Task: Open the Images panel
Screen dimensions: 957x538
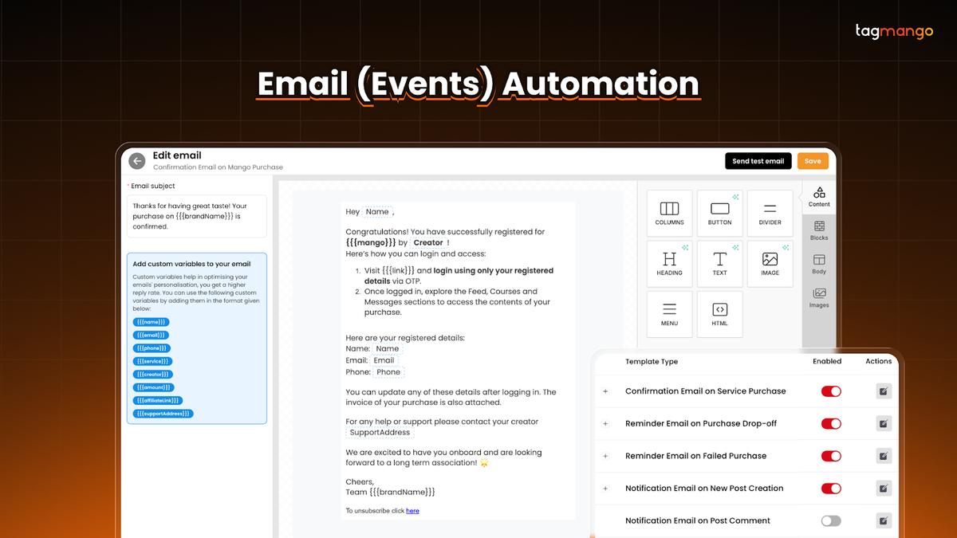Action: [x=819, y=298]
